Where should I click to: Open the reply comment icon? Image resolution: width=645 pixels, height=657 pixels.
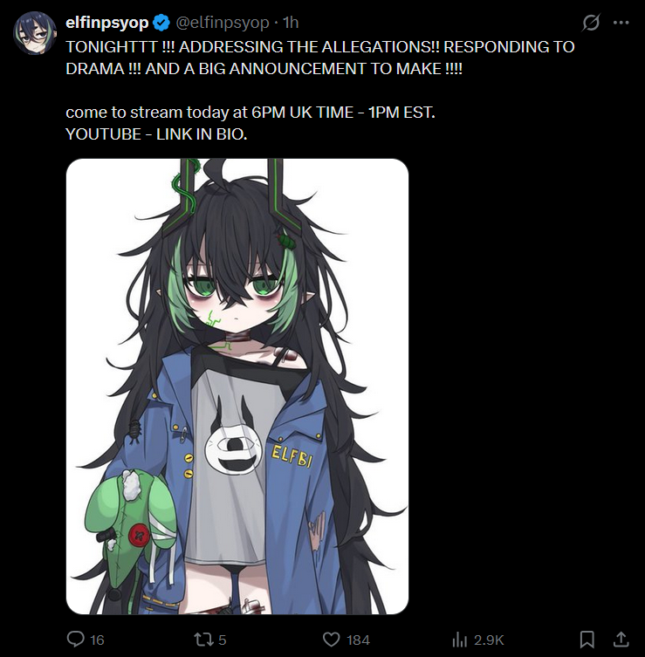coord(76,640)
